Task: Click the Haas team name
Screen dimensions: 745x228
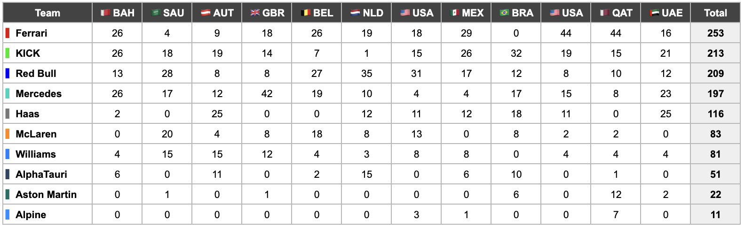Action: click(x=27, y=114)
